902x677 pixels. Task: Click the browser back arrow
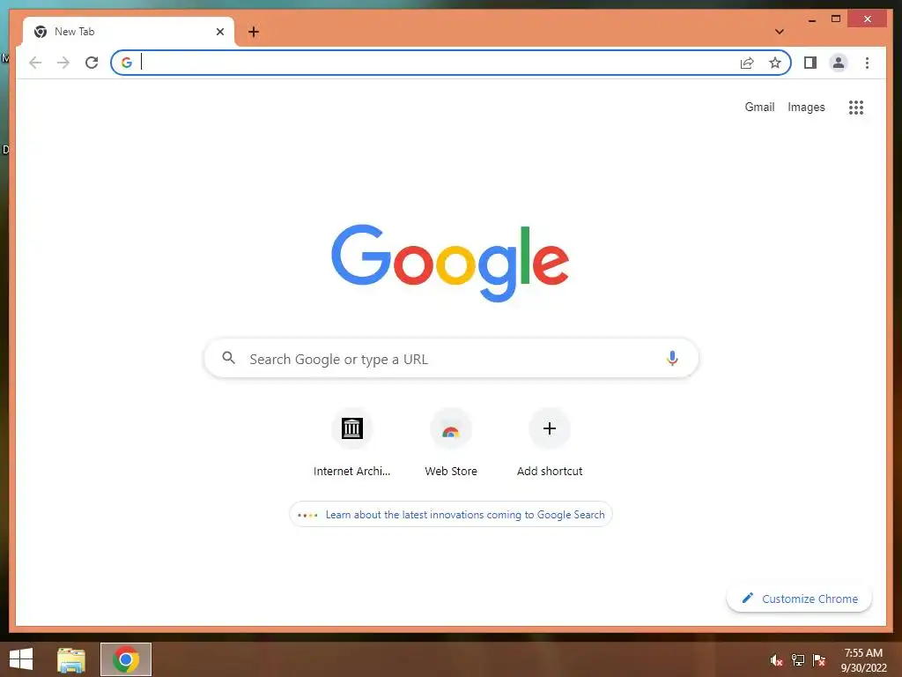(x=35, y=63)
